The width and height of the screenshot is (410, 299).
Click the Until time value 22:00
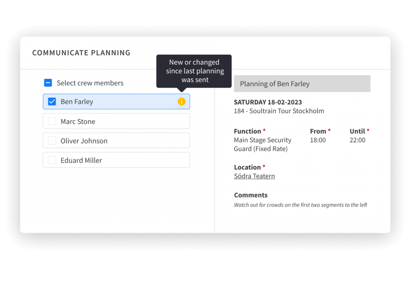point(357,140)
